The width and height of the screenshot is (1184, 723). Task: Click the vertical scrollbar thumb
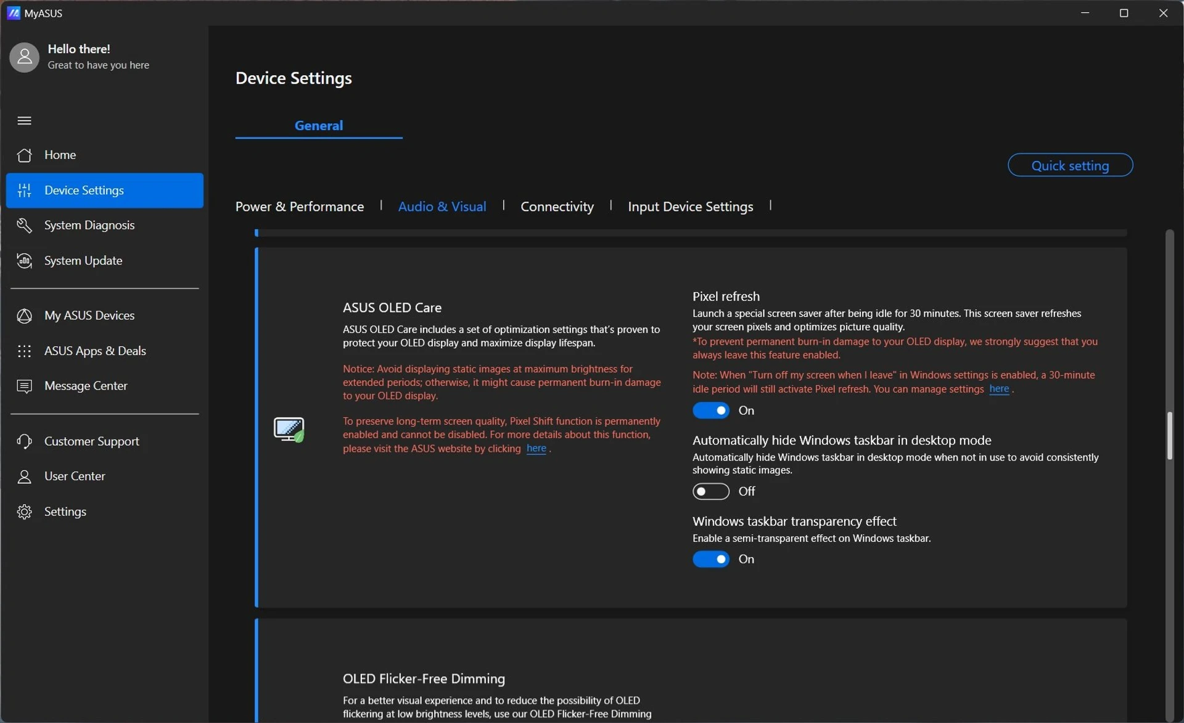pos(1169,435)
